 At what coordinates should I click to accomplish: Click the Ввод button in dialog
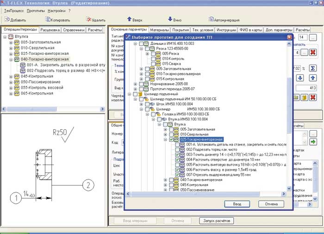click(237, 204)
